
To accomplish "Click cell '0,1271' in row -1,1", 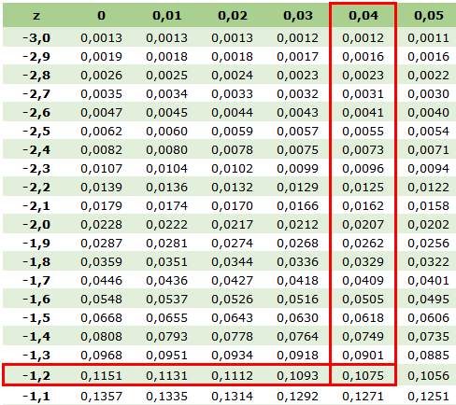I will click(x=363, y=397).
